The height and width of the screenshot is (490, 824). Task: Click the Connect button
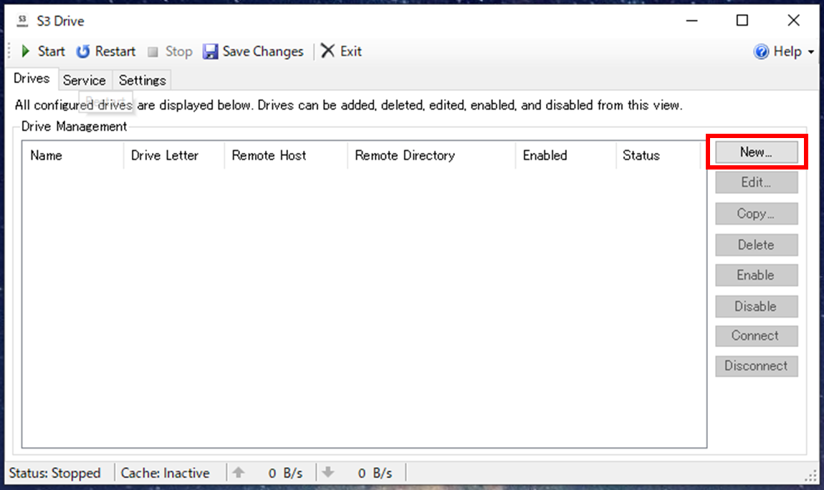756,335
